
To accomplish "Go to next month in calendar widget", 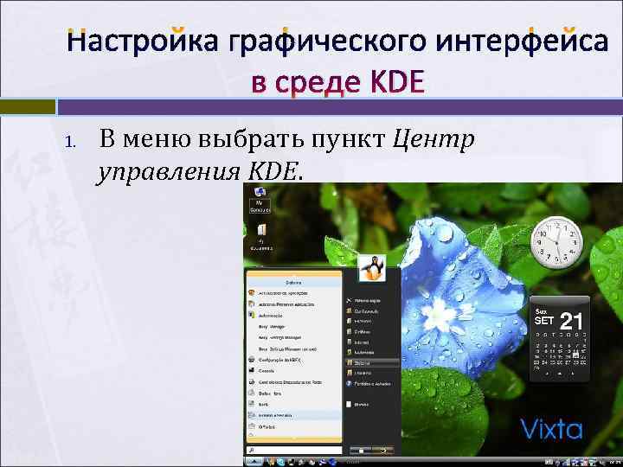I will [572, 374].
